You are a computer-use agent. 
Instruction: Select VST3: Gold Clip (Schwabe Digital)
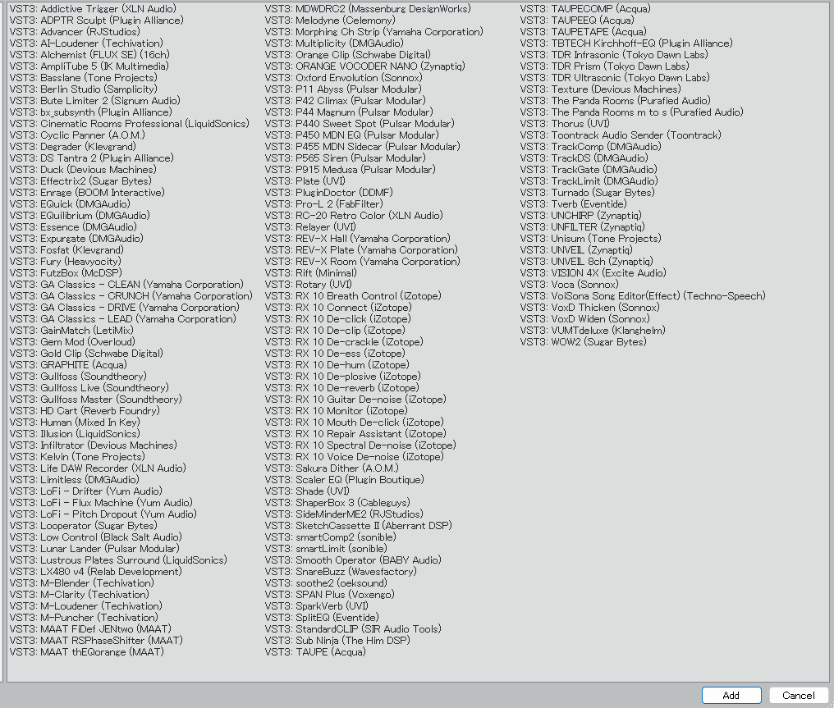click(x=86, y=353)
